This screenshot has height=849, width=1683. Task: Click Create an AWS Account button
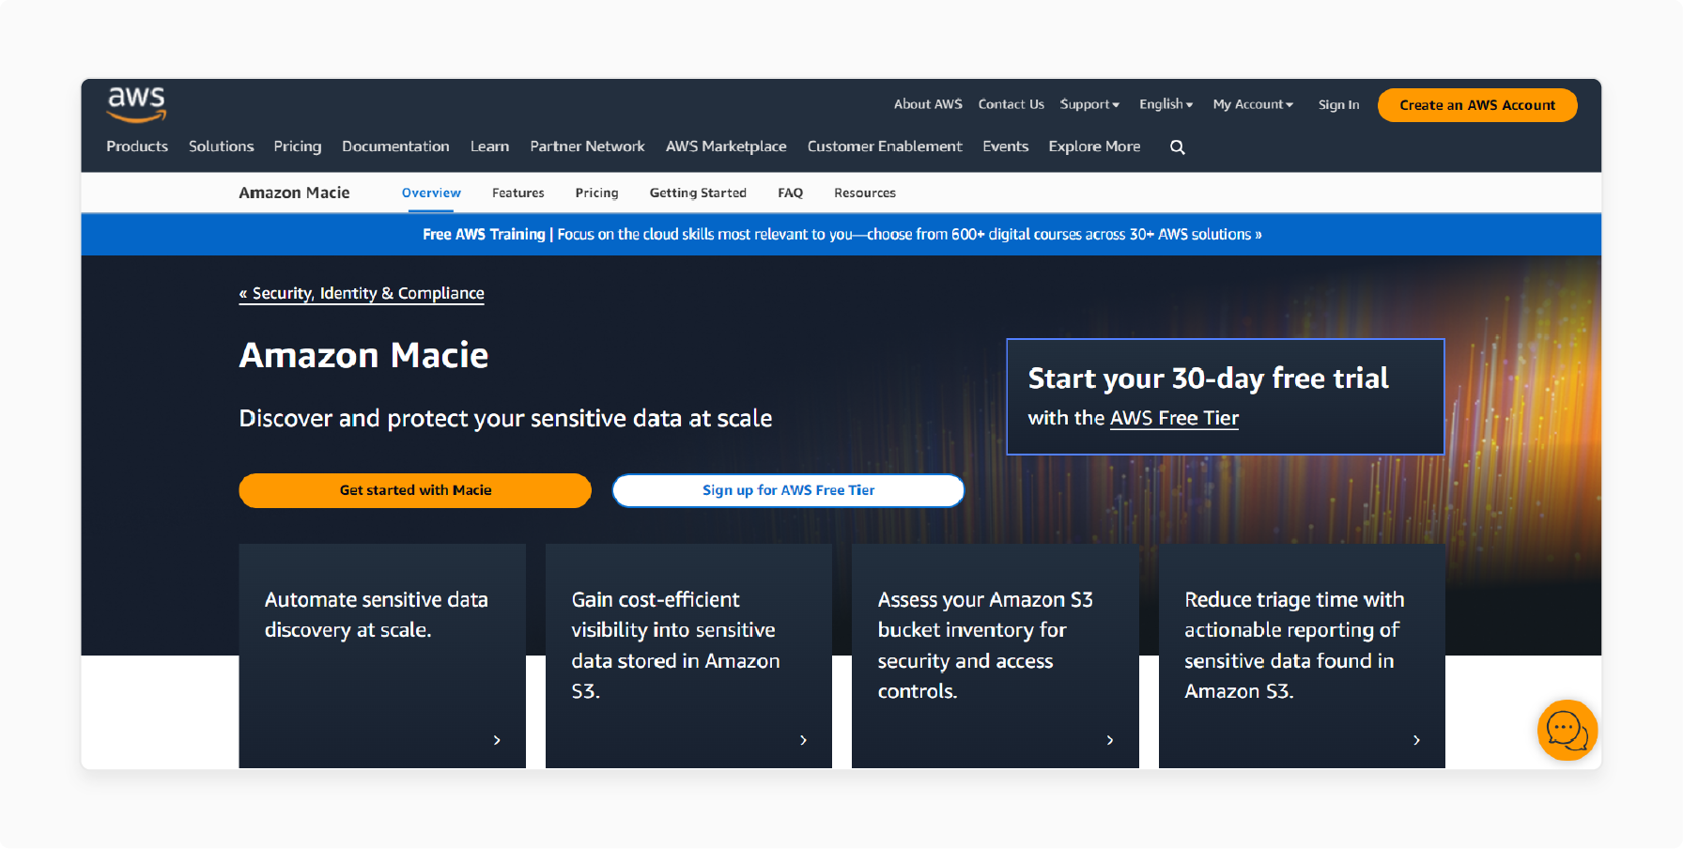click(x=1476, y=105)
